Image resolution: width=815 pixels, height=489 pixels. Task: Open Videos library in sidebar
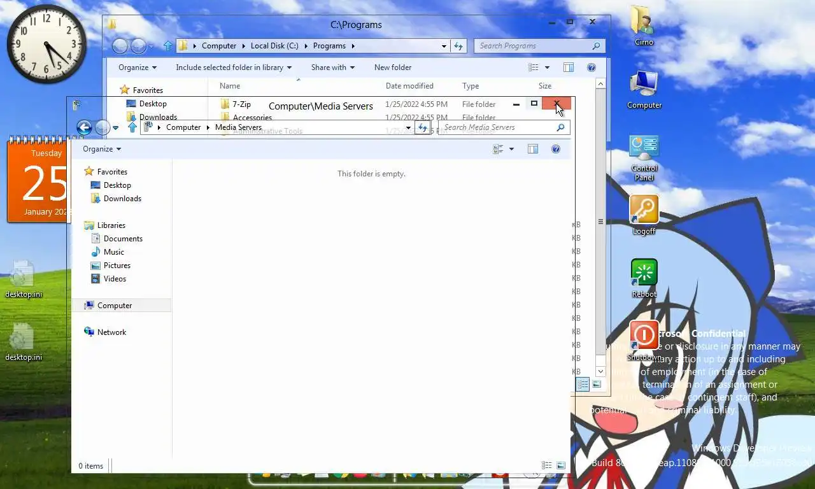coord(115,279)
